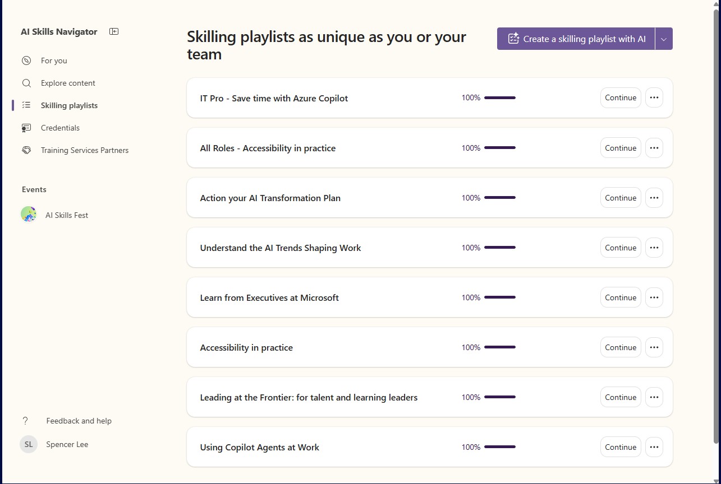Open more options for All Roles Accessibility playlist
The height and width of the screenshot is (484, 721).
click(x=654, y=148)
